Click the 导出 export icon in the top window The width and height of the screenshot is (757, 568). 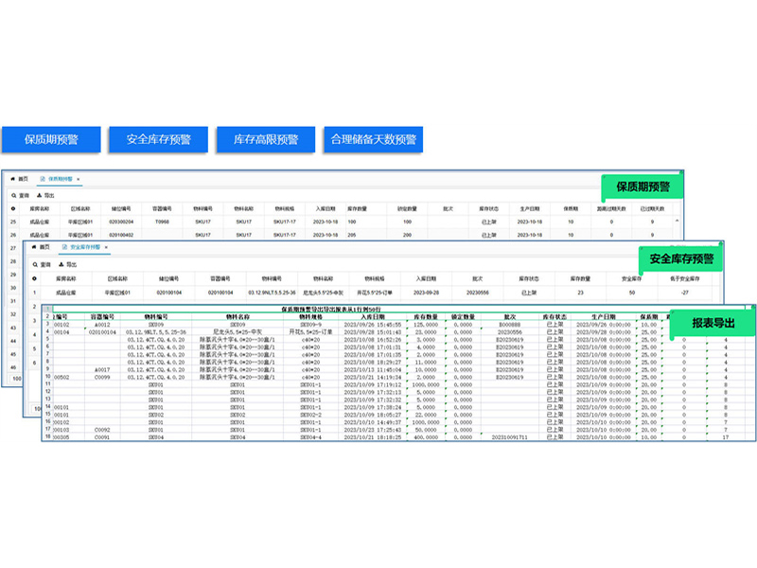click(39, 194)
